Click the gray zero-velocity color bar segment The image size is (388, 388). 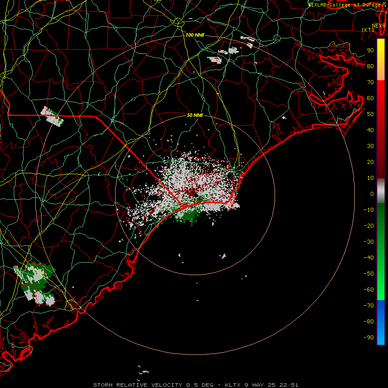(x=381, y=191)
